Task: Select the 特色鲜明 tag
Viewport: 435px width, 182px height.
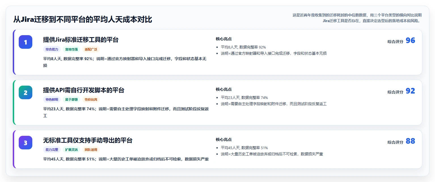Action: [52, 100]
